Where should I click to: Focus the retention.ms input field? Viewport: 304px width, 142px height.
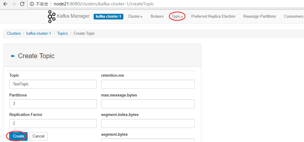pyautogui.click(x=148, y=84)
